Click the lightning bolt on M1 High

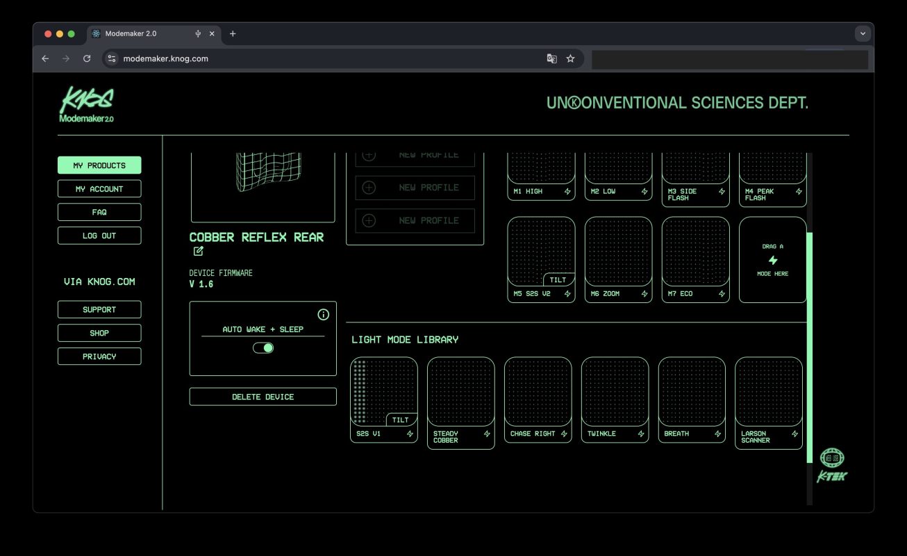pyautogui.click(x=567, y=191)
